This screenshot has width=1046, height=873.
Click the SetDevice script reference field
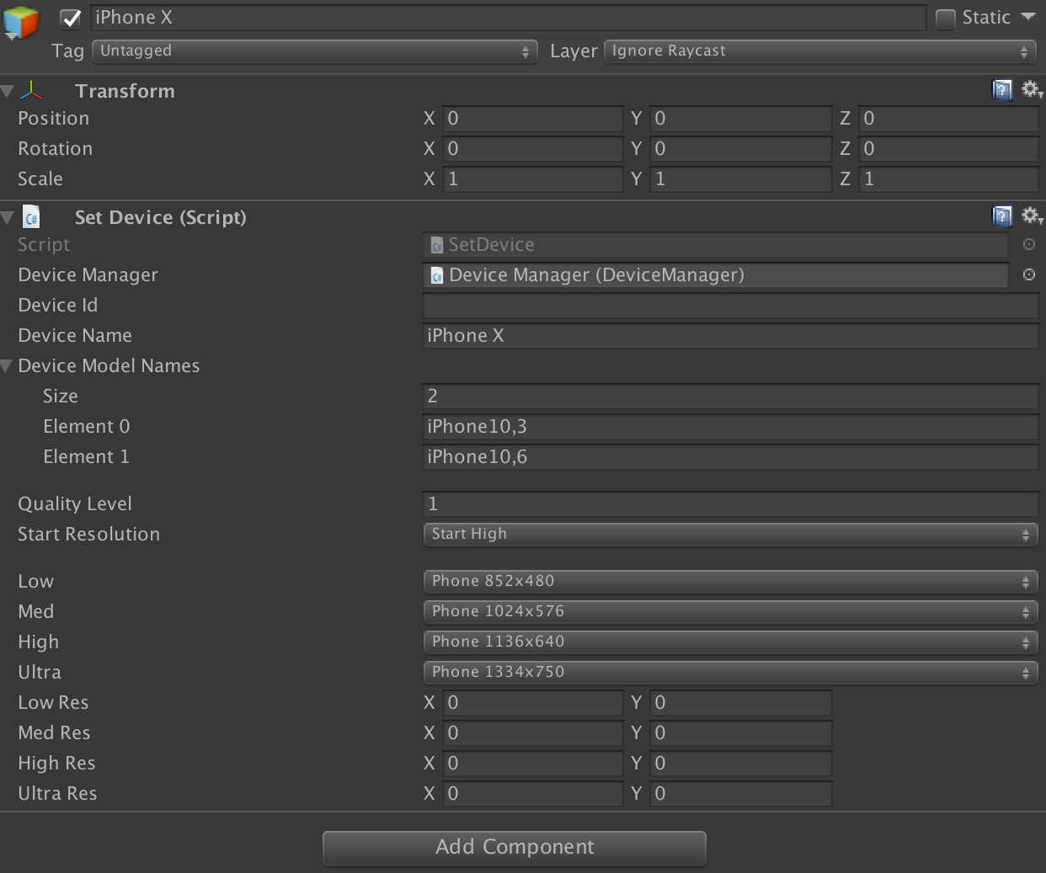coord(716,245)
